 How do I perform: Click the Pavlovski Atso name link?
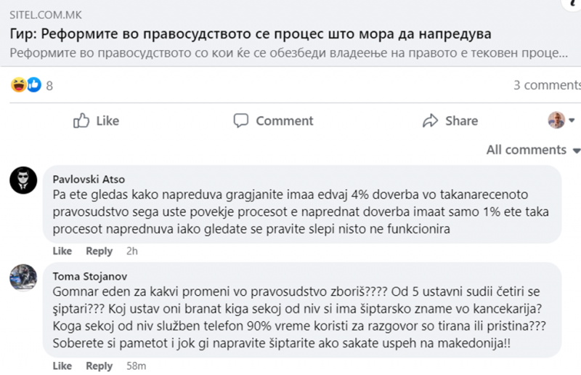(x=89, y=178)
